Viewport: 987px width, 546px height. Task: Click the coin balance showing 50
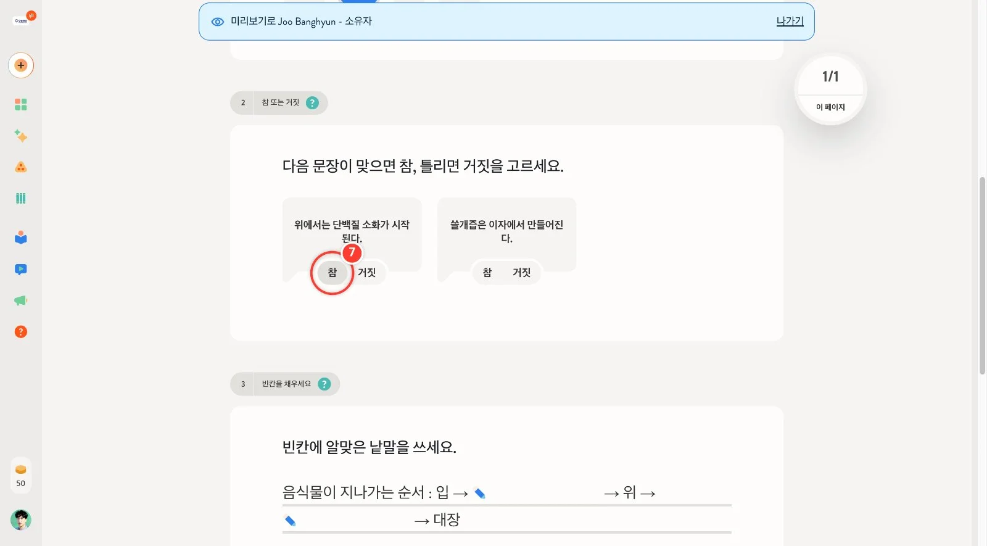coord(21,476)
